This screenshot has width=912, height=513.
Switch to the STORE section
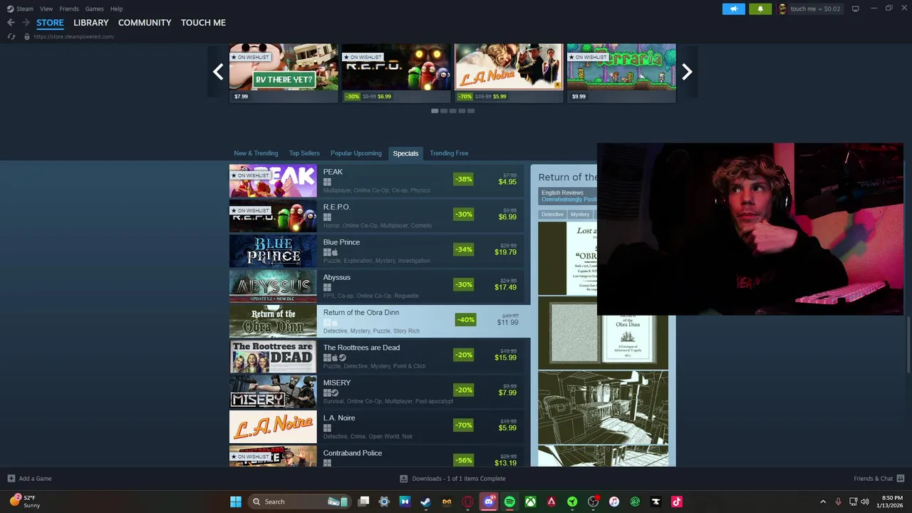pyautogui.click(x=50, y=23)
